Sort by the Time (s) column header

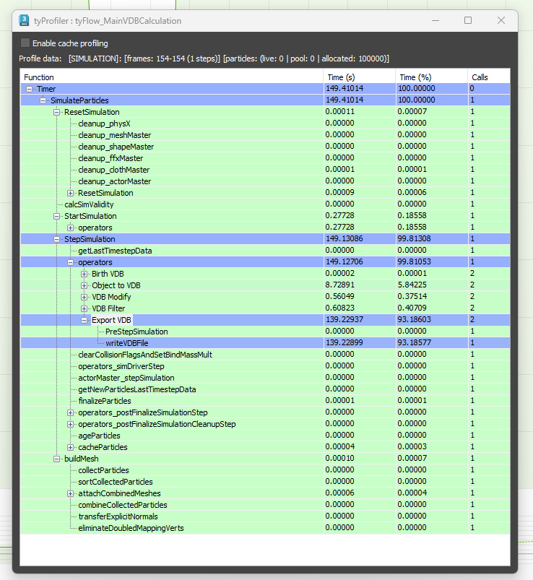(x=358, y=77)
